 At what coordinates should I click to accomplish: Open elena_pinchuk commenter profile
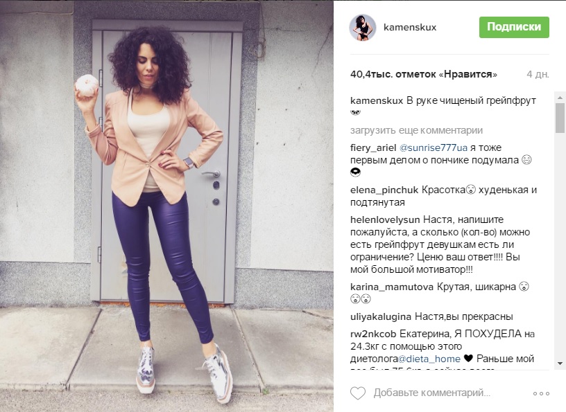(x=384, y=190)
